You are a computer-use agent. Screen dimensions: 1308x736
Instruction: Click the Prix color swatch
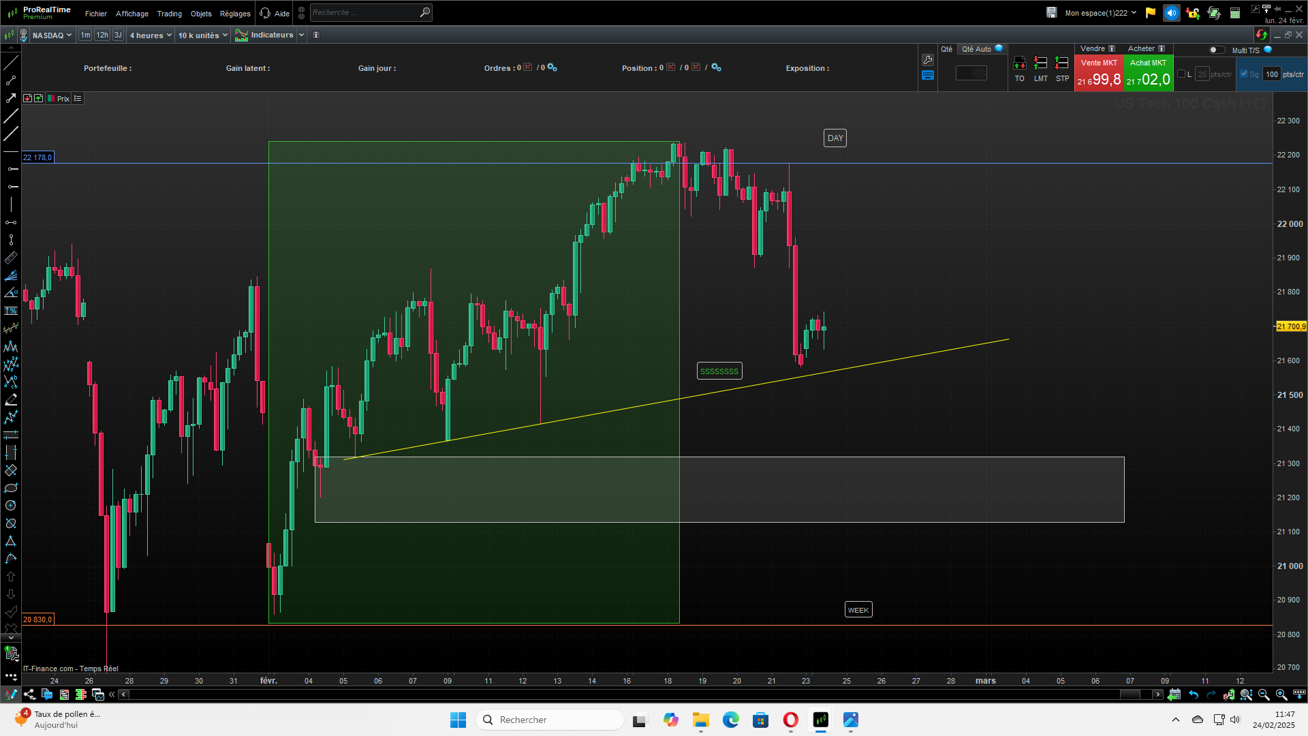coord(51,99)
